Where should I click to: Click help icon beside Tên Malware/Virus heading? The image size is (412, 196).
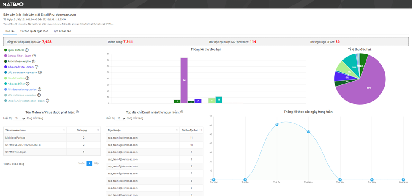tap(77, 112)
